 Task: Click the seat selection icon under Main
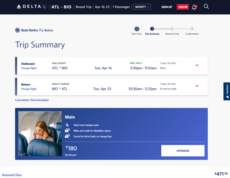point(67,125)
